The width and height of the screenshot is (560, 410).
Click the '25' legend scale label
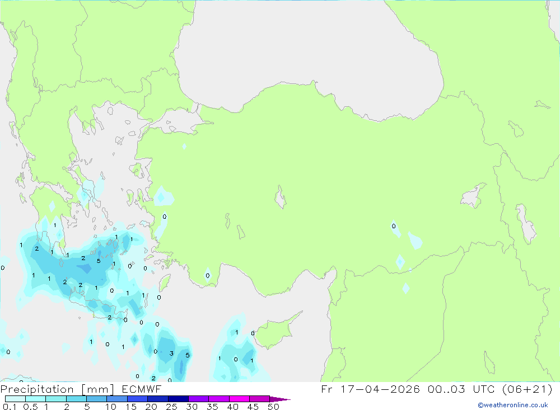(x=171, y=407)
